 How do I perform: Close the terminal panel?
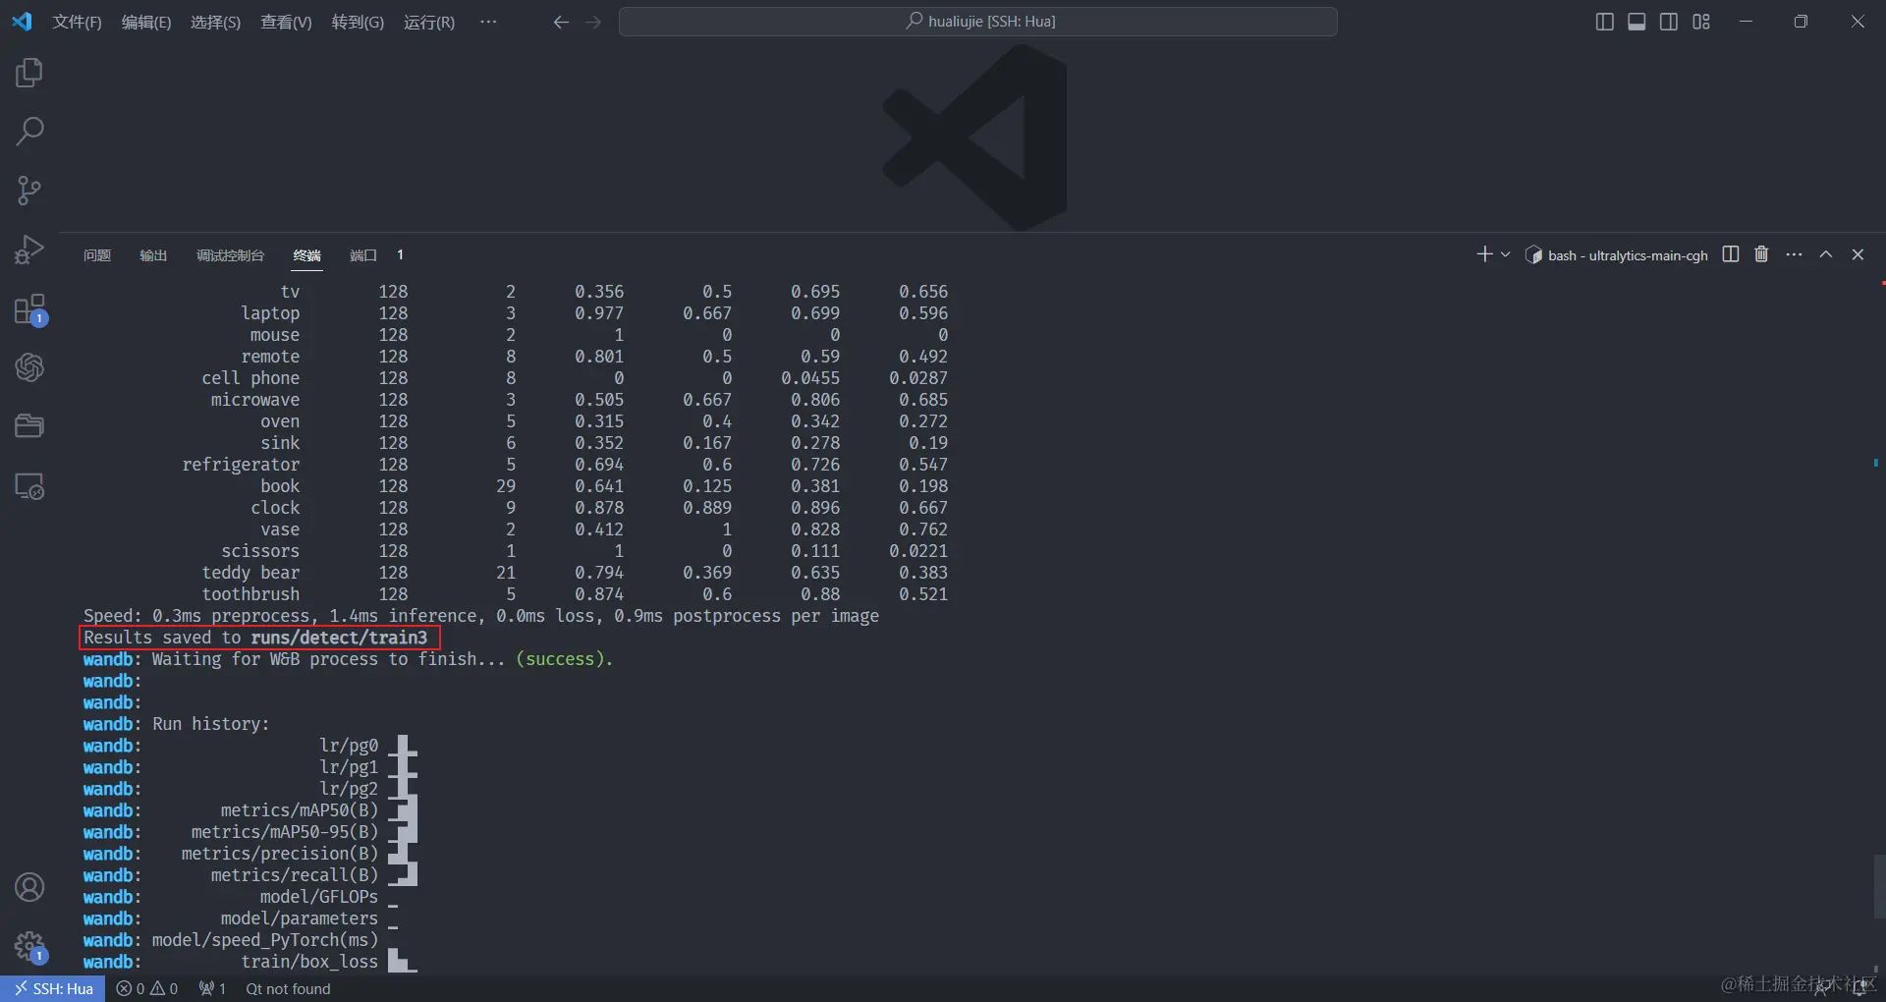(1858, 254)
